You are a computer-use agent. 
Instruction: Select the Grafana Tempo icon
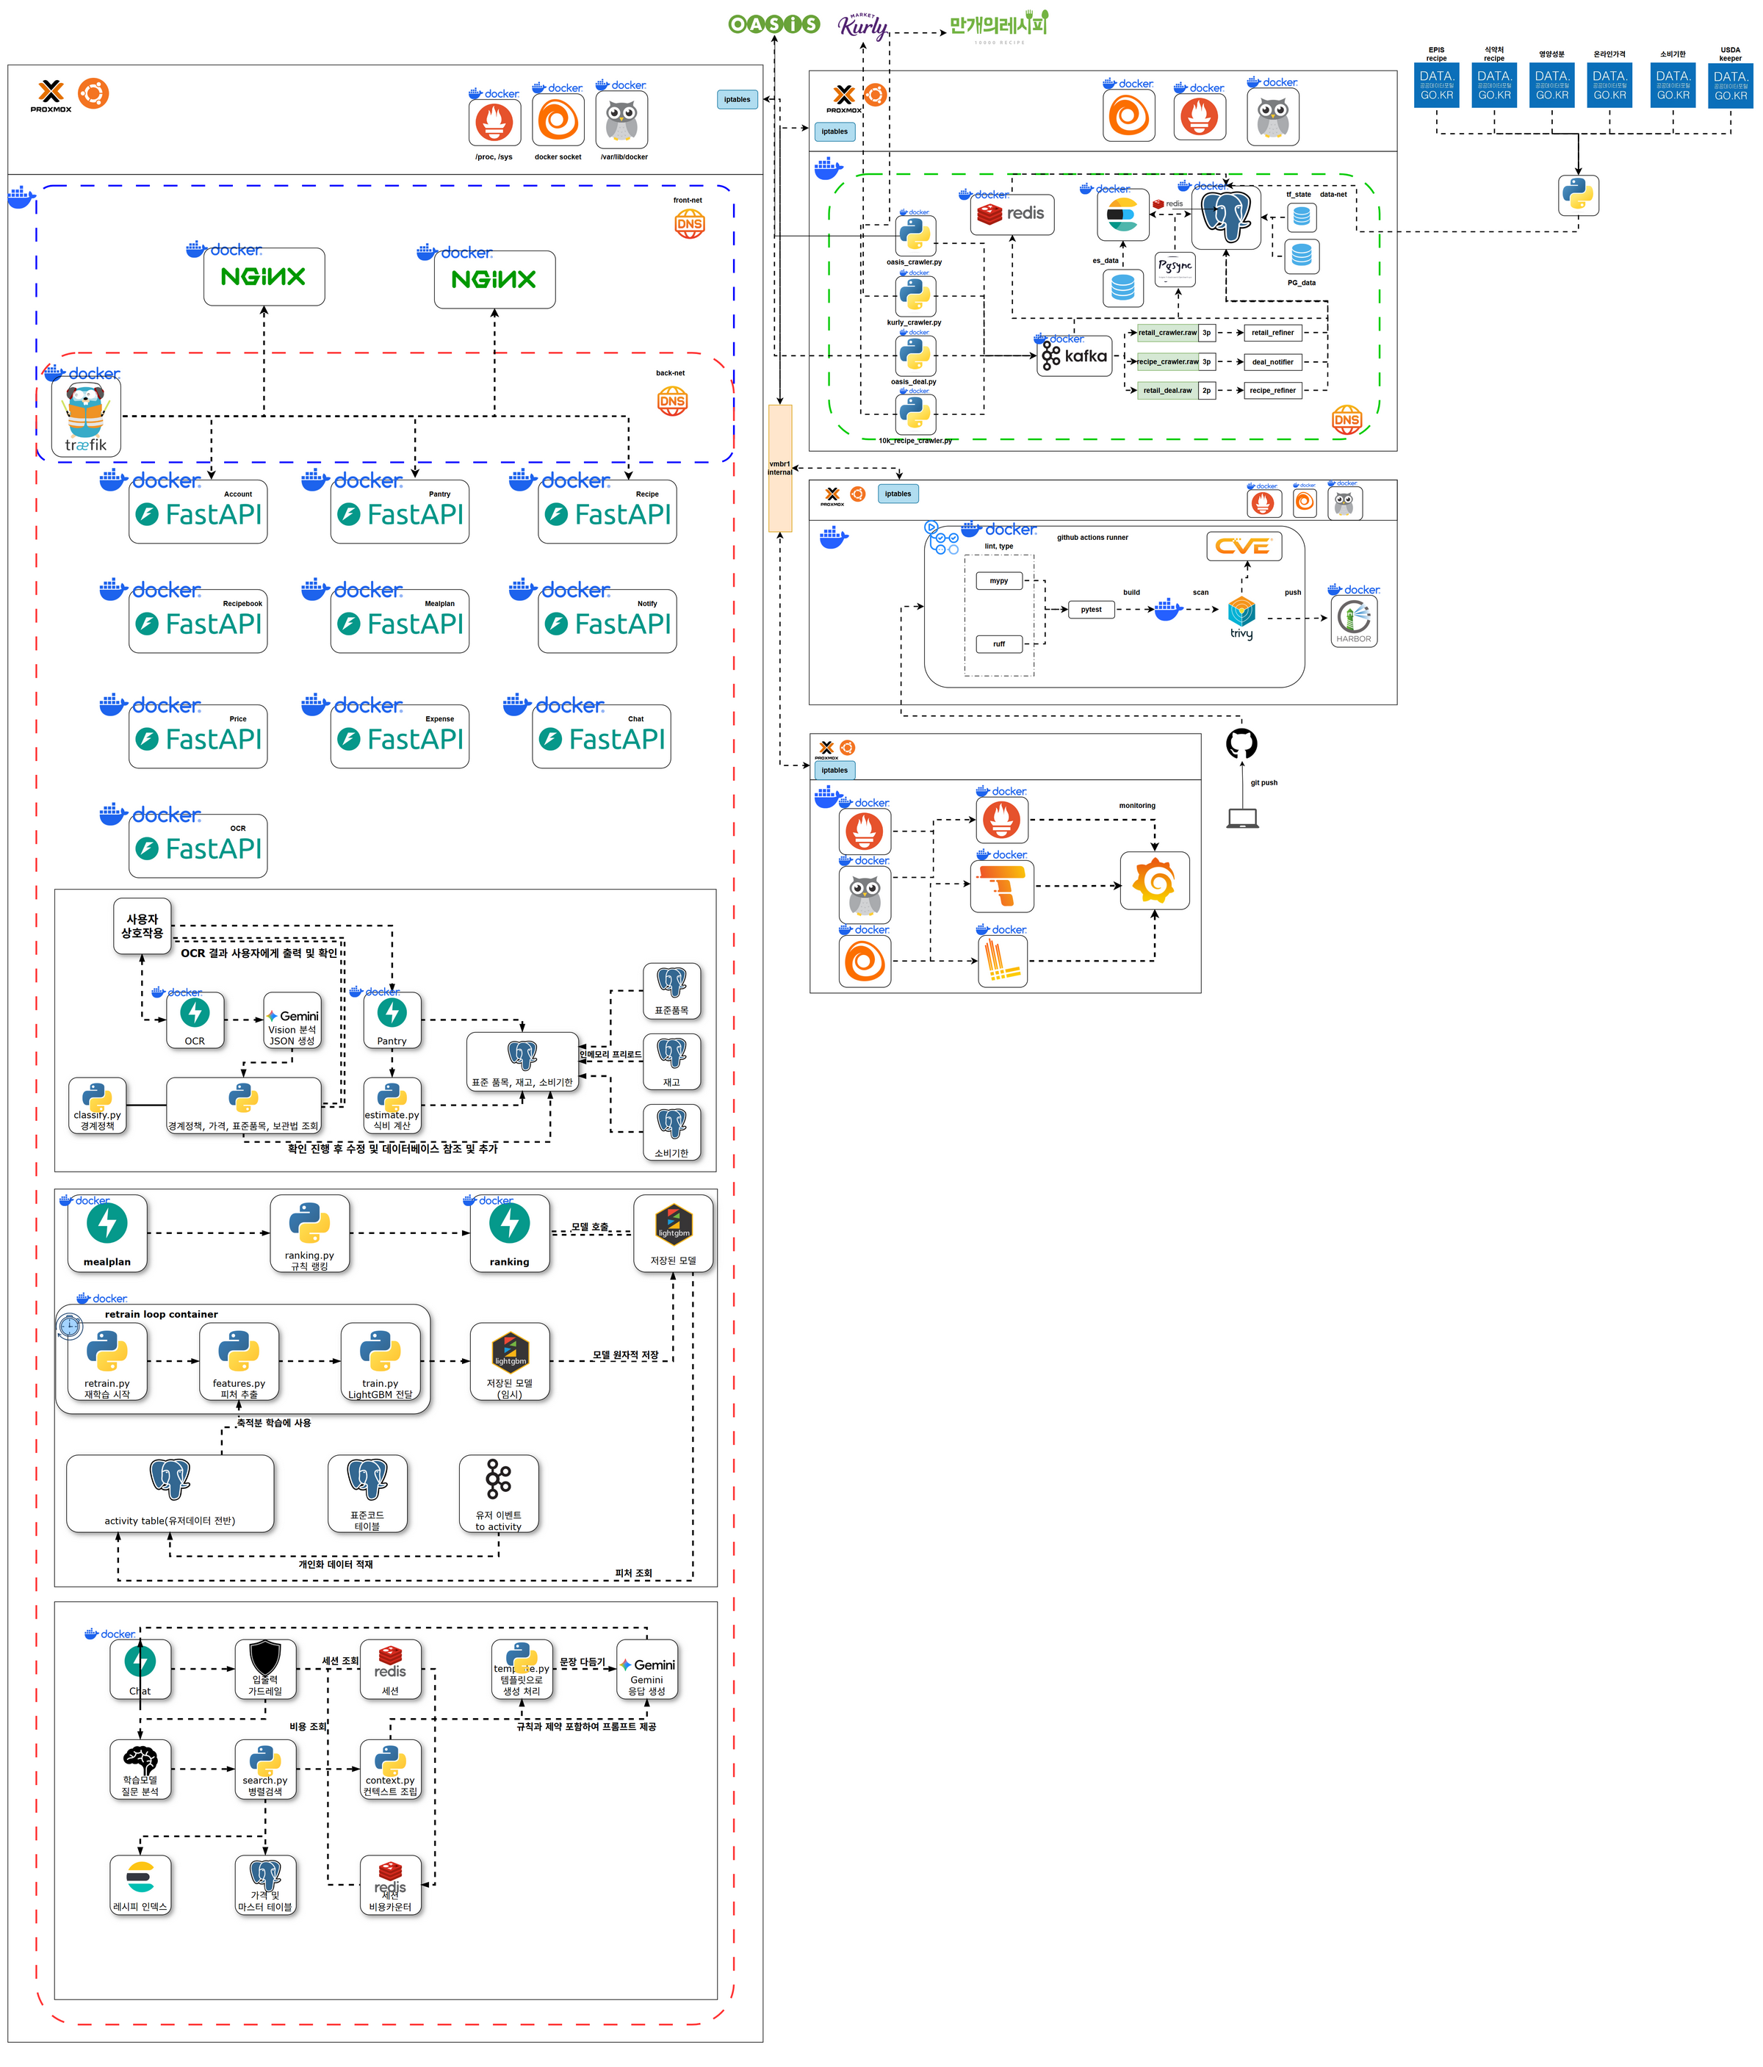(x=1002, y=887)
